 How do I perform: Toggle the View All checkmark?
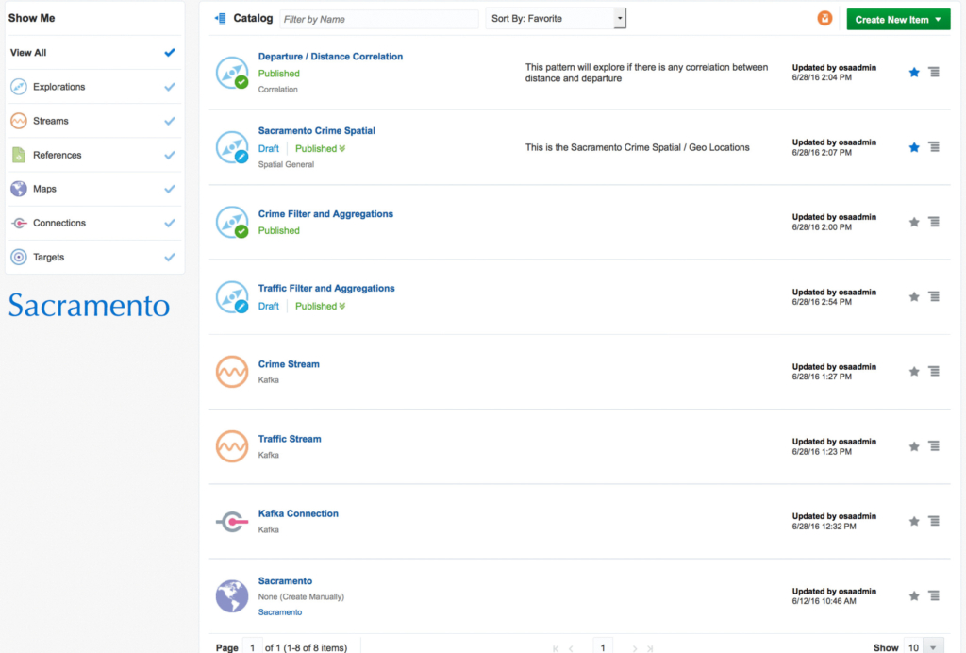170,52
